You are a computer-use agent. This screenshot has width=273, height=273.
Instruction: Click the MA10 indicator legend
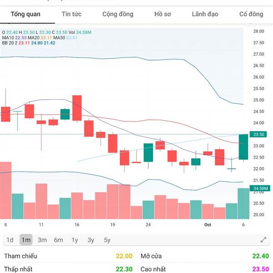[x=9, y=38]
